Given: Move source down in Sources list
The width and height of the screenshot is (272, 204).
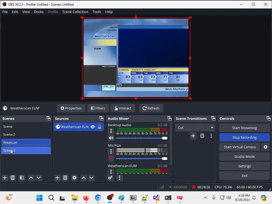Looking at the screenshot, I should click(91, 178).
